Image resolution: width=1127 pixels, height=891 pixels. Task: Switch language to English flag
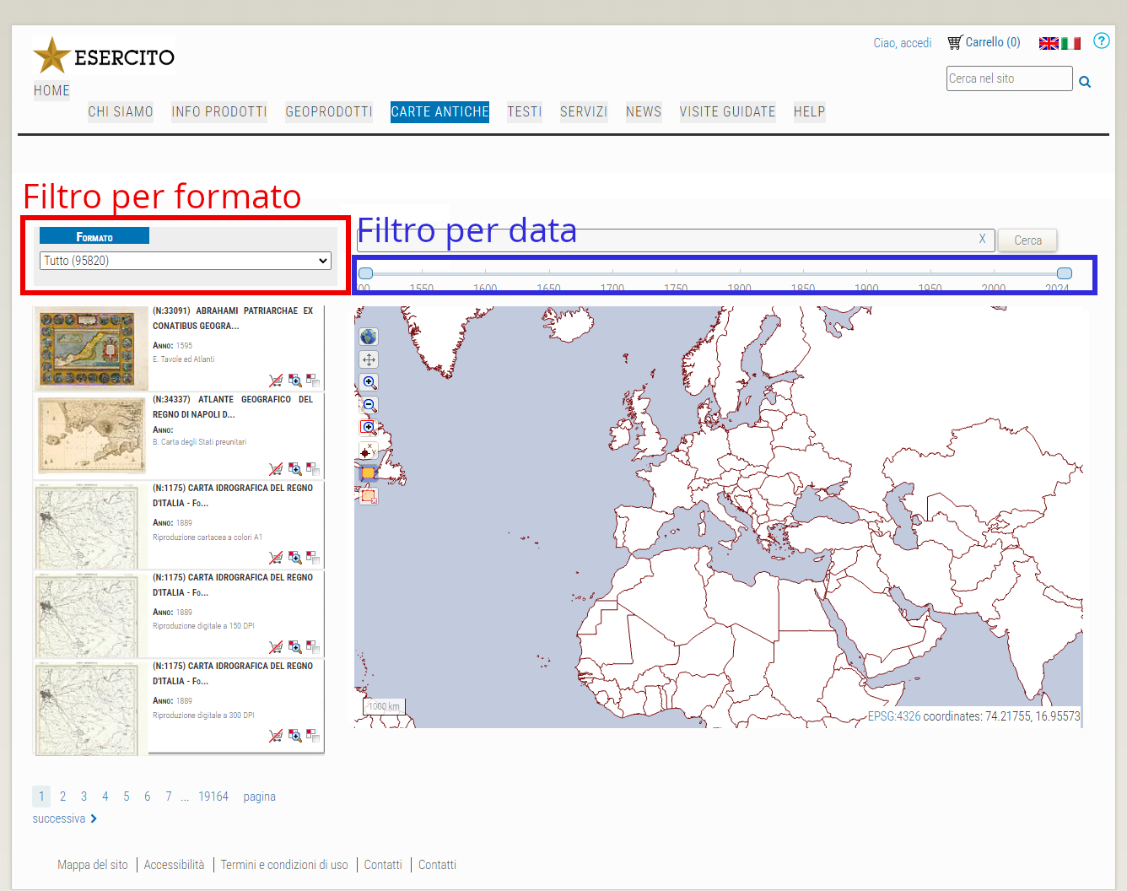(x=1049, y=43)
